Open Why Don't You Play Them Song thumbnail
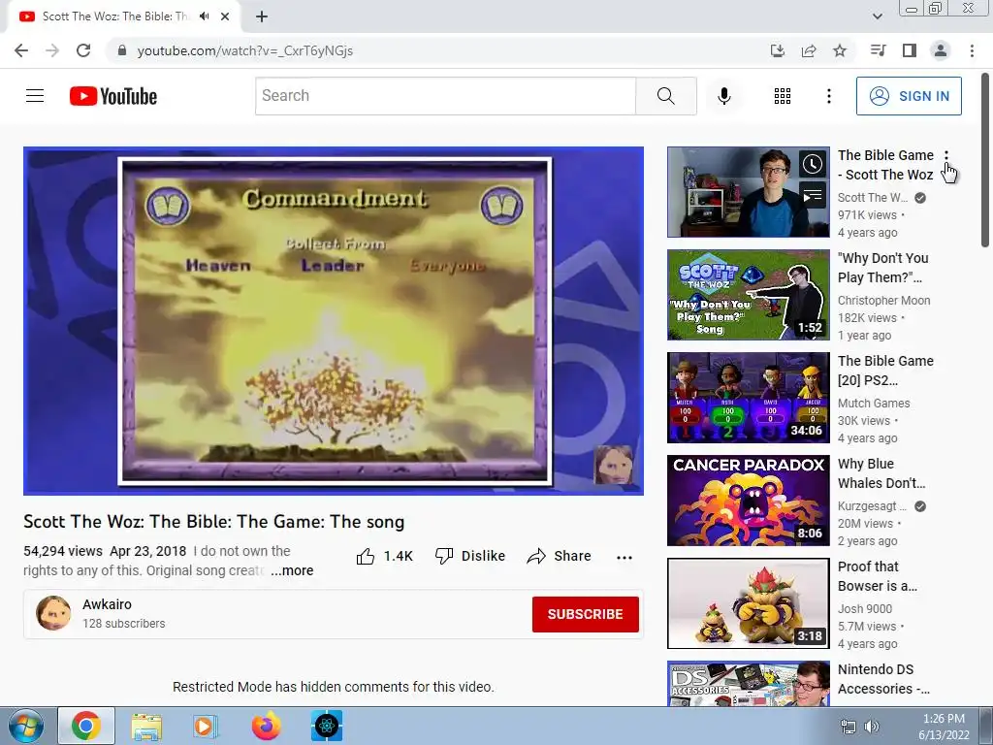The width and height of the screenshot is (993, 745). (x=748, y=295)
